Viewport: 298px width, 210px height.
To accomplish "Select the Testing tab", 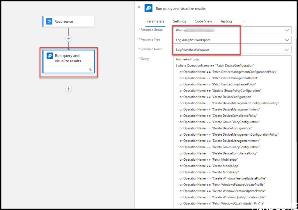I will (226, 21).
